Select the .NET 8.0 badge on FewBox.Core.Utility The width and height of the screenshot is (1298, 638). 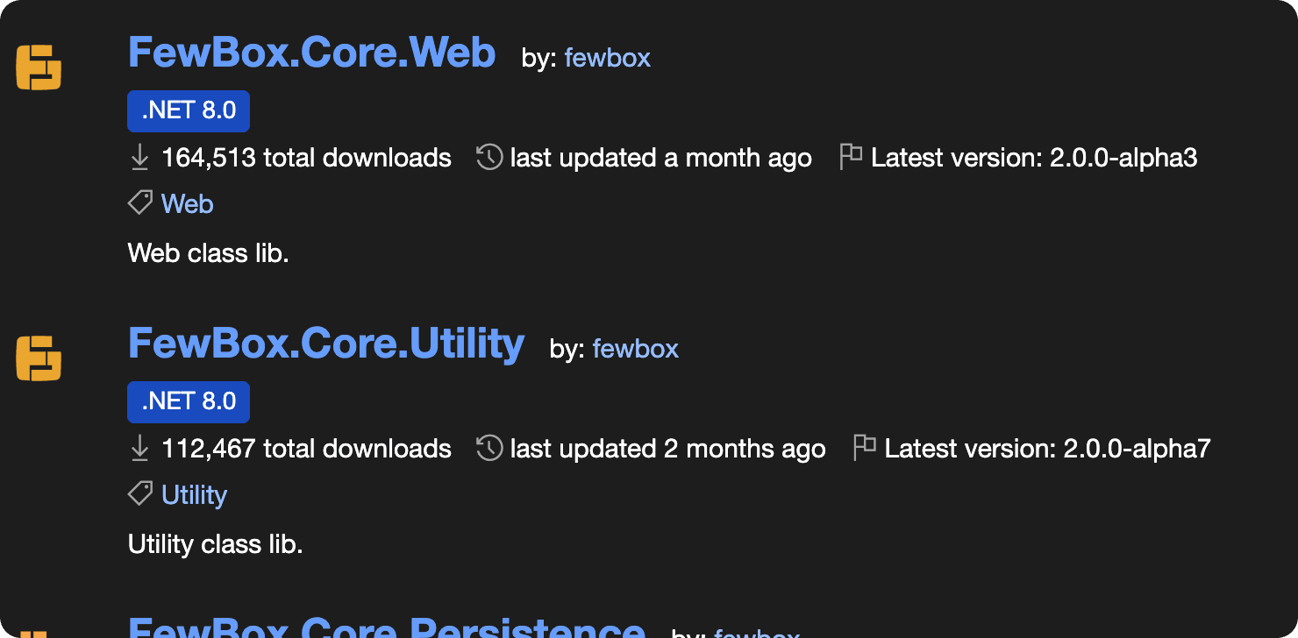point(188,401)
